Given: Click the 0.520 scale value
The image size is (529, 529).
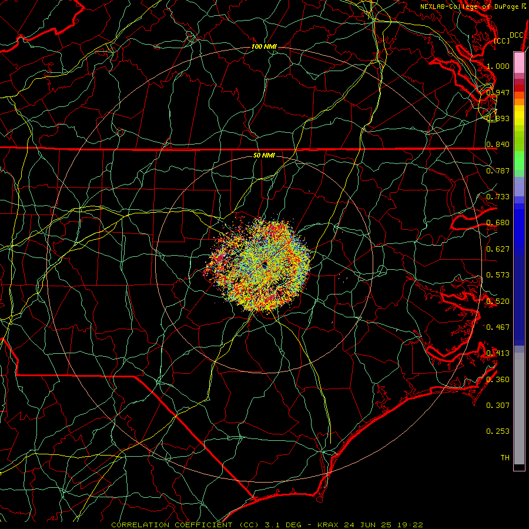Looking at the screenshot, I should 498,302.
